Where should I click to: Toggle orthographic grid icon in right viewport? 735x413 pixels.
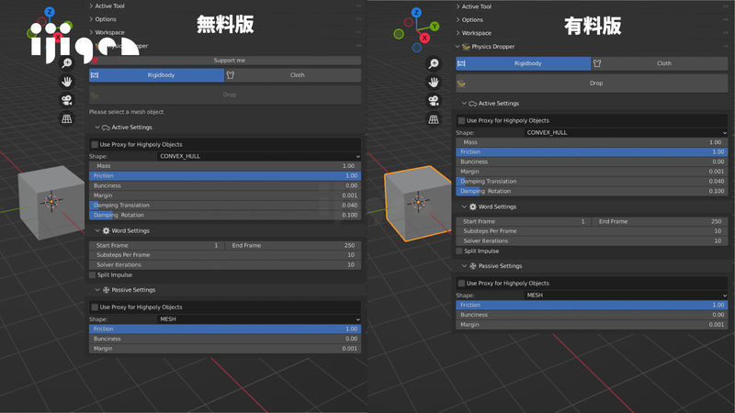point(434,119)
